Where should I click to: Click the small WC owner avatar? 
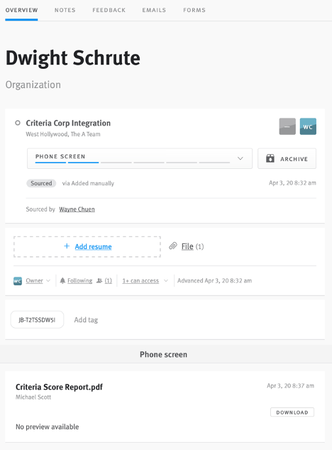(x=18, y=280)
